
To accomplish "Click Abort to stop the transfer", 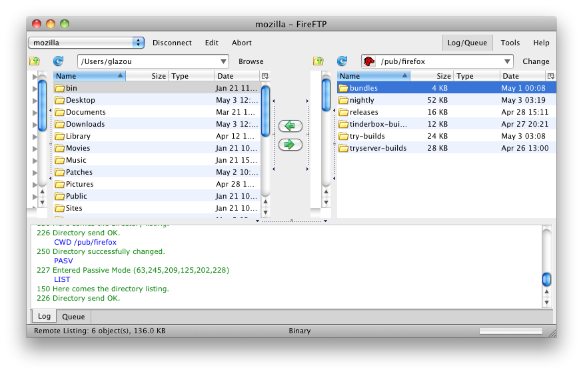I will click(x=242, y=43).
